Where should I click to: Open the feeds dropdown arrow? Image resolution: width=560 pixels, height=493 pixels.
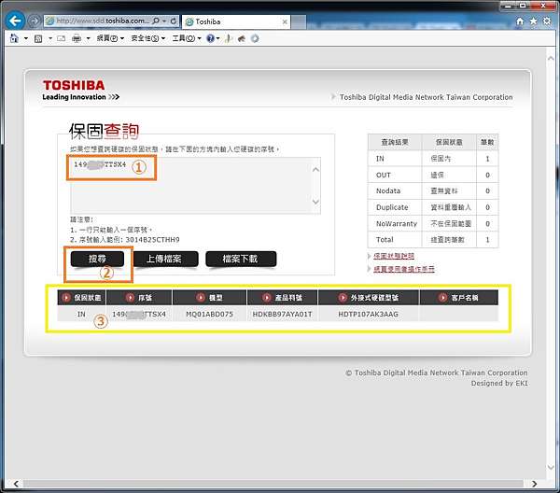(50, 38)
